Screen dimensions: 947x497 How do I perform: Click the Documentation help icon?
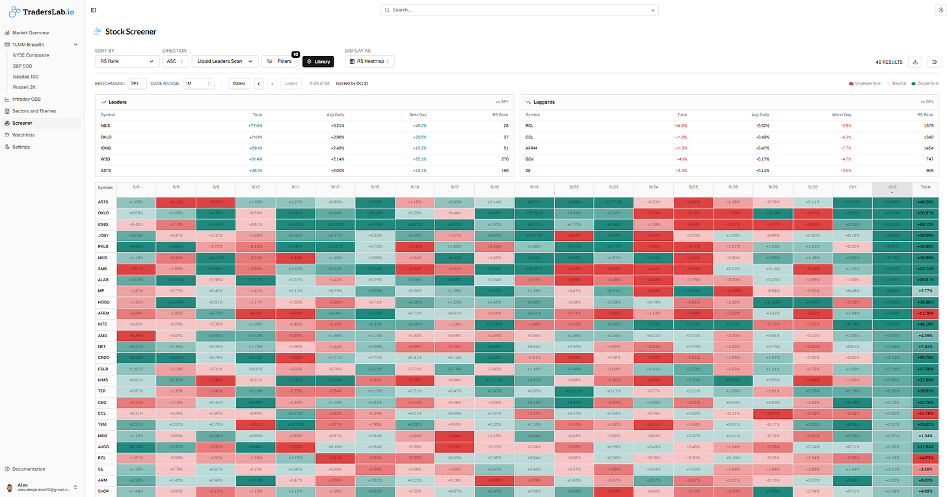tap(7, 469)
